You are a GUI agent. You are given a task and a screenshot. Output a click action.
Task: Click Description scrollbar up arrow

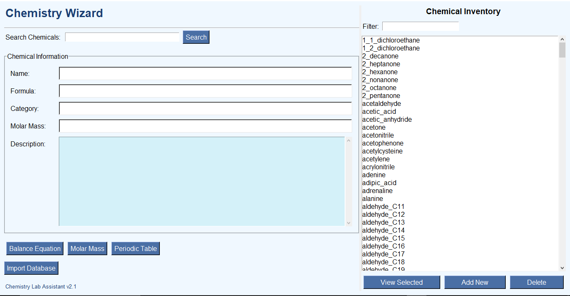click(349, 140)
